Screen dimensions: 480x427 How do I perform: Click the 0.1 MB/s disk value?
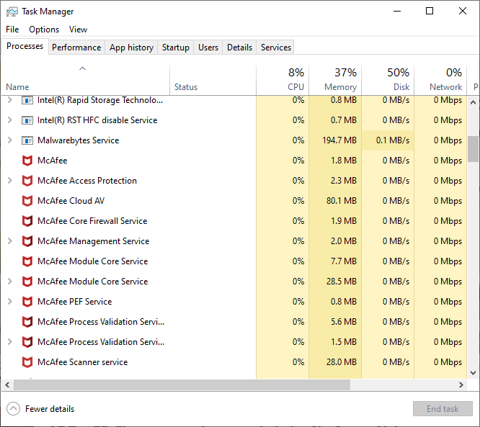pos(393,140)
